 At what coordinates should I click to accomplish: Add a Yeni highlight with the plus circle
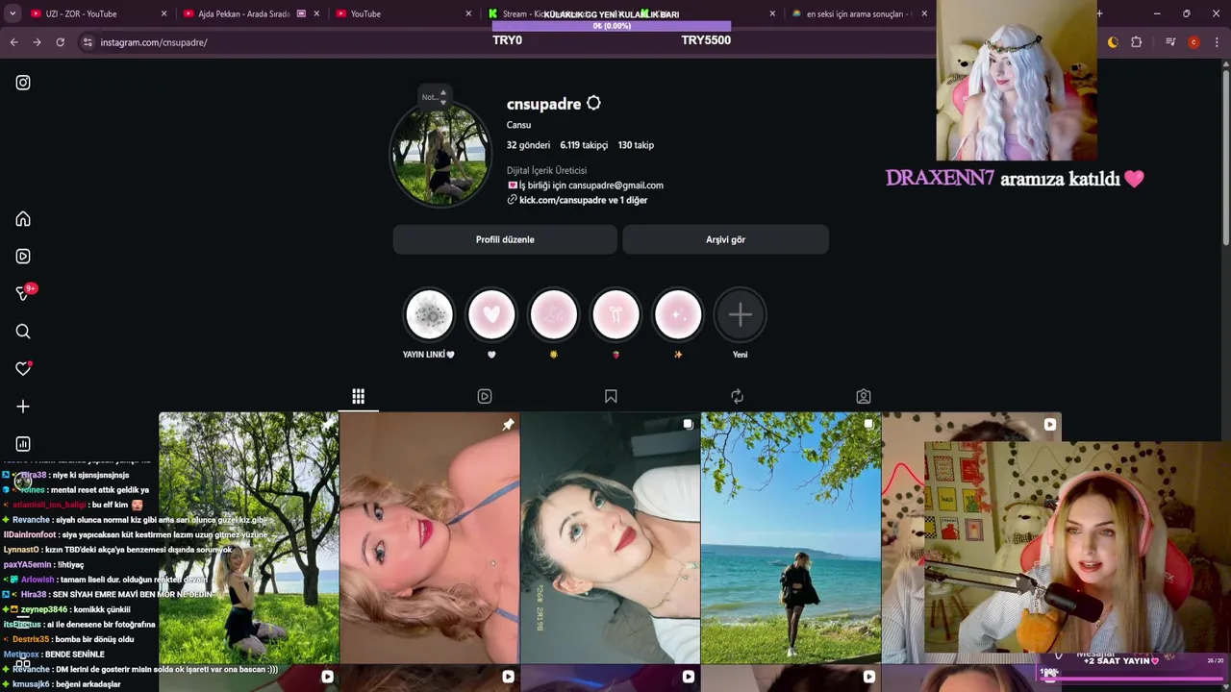pyautogui.click(x=740, y=314)
